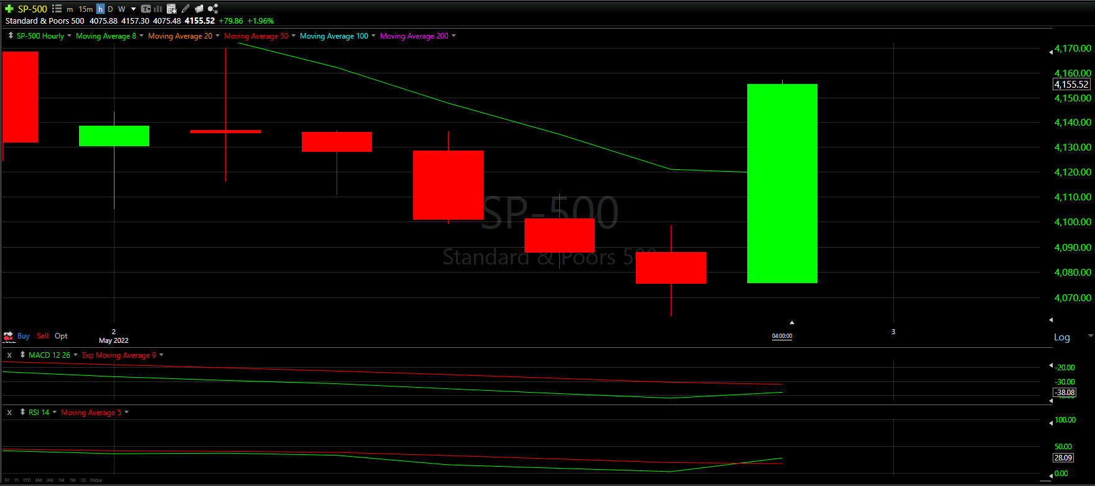1095x486 pixels.
Task: Select the 1Y time range
Action: (x=16, y=480)
